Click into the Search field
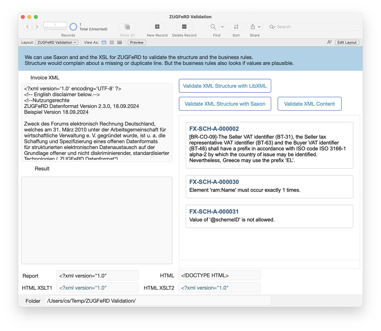Viewport: 381px width, 331px height. (314, 27)
